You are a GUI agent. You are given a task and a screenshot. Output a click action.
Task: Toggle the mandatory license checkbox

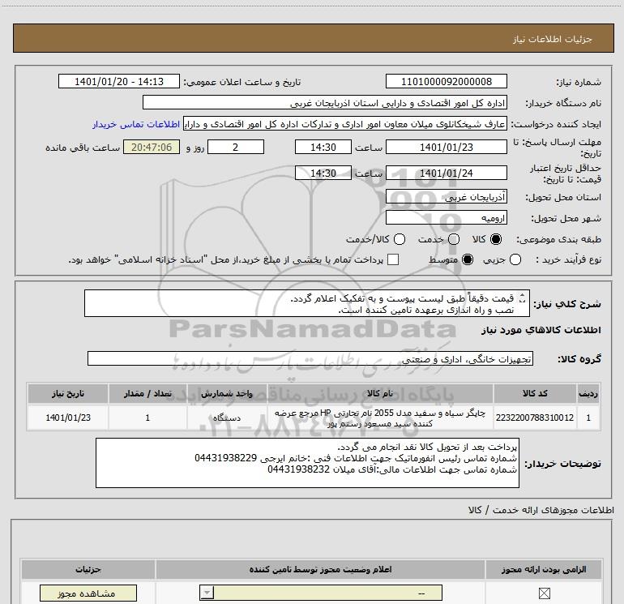(544, 593)
